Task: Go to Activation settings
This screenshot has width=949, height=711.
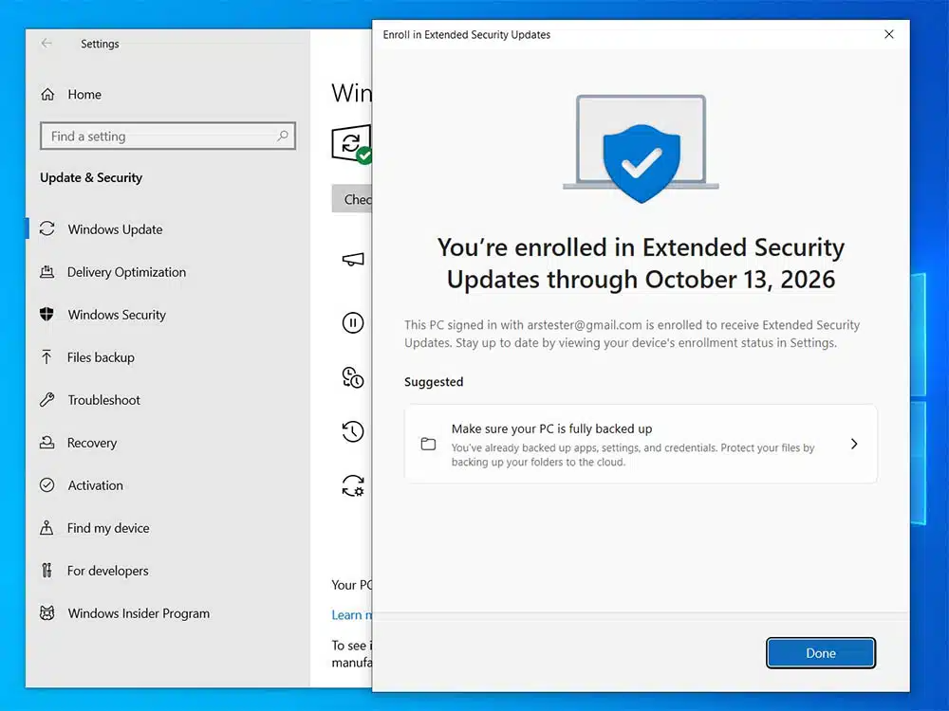Action: [x=95, y=485]
